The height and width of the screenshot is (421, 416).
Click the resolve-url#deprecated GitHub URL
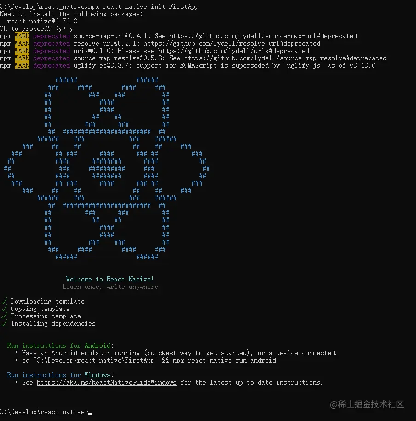(x=232, y=43)
